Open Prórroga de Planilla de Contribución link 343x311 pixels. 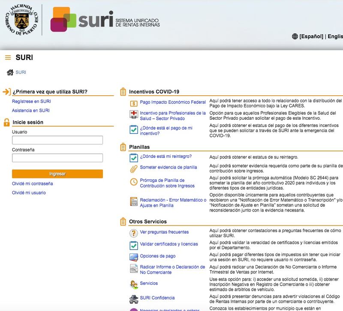(x=167, y=183)
